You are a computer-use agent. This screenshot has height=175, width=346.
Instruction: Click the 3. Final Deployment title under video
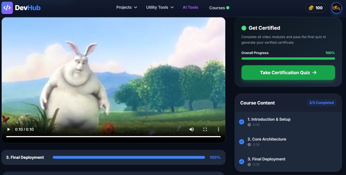pos(25,157)
